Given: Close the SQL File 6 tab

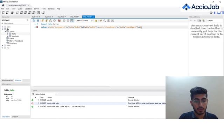Looking at the screenshot, I should [93, 17].
